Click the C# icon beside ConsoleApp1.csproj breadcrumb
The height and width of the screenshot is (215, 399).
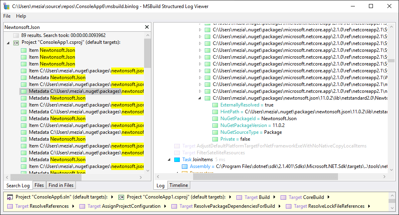pos(121,197)
